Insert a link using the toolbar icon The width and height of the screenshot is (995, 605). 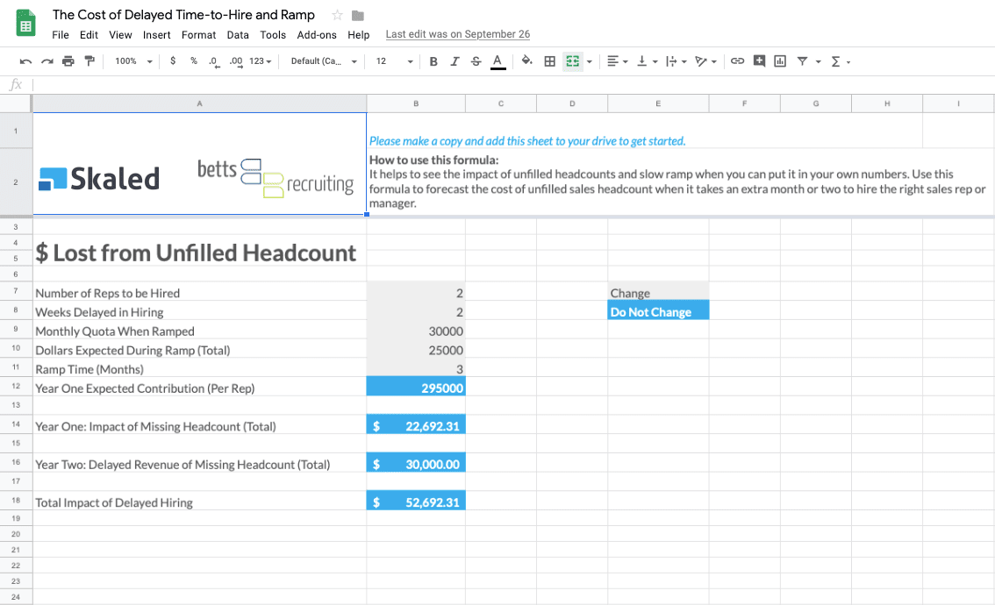point(738,61)
